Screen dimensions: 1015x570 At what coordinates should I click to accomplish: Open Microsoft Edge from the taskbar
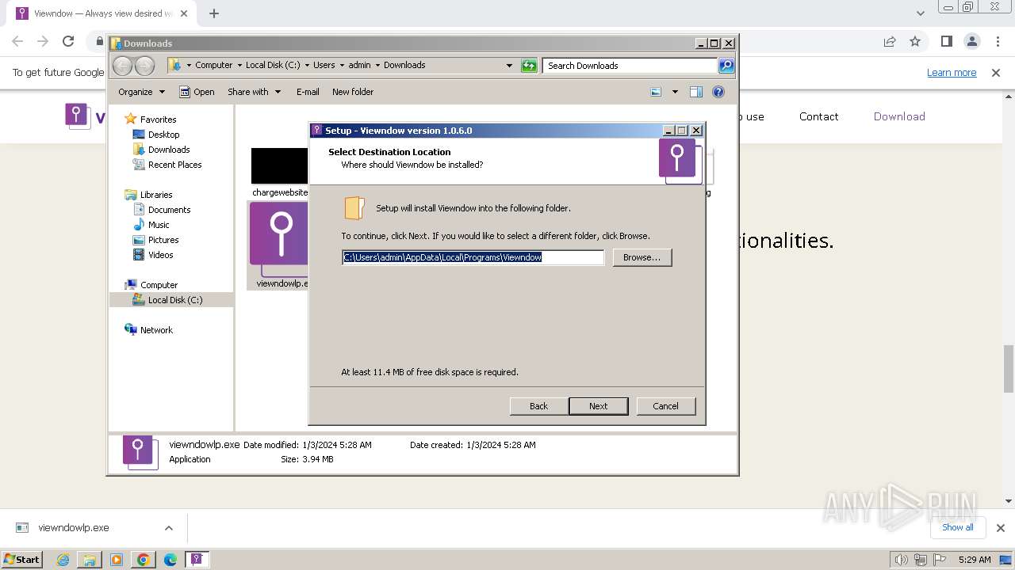tap(170, 560)
